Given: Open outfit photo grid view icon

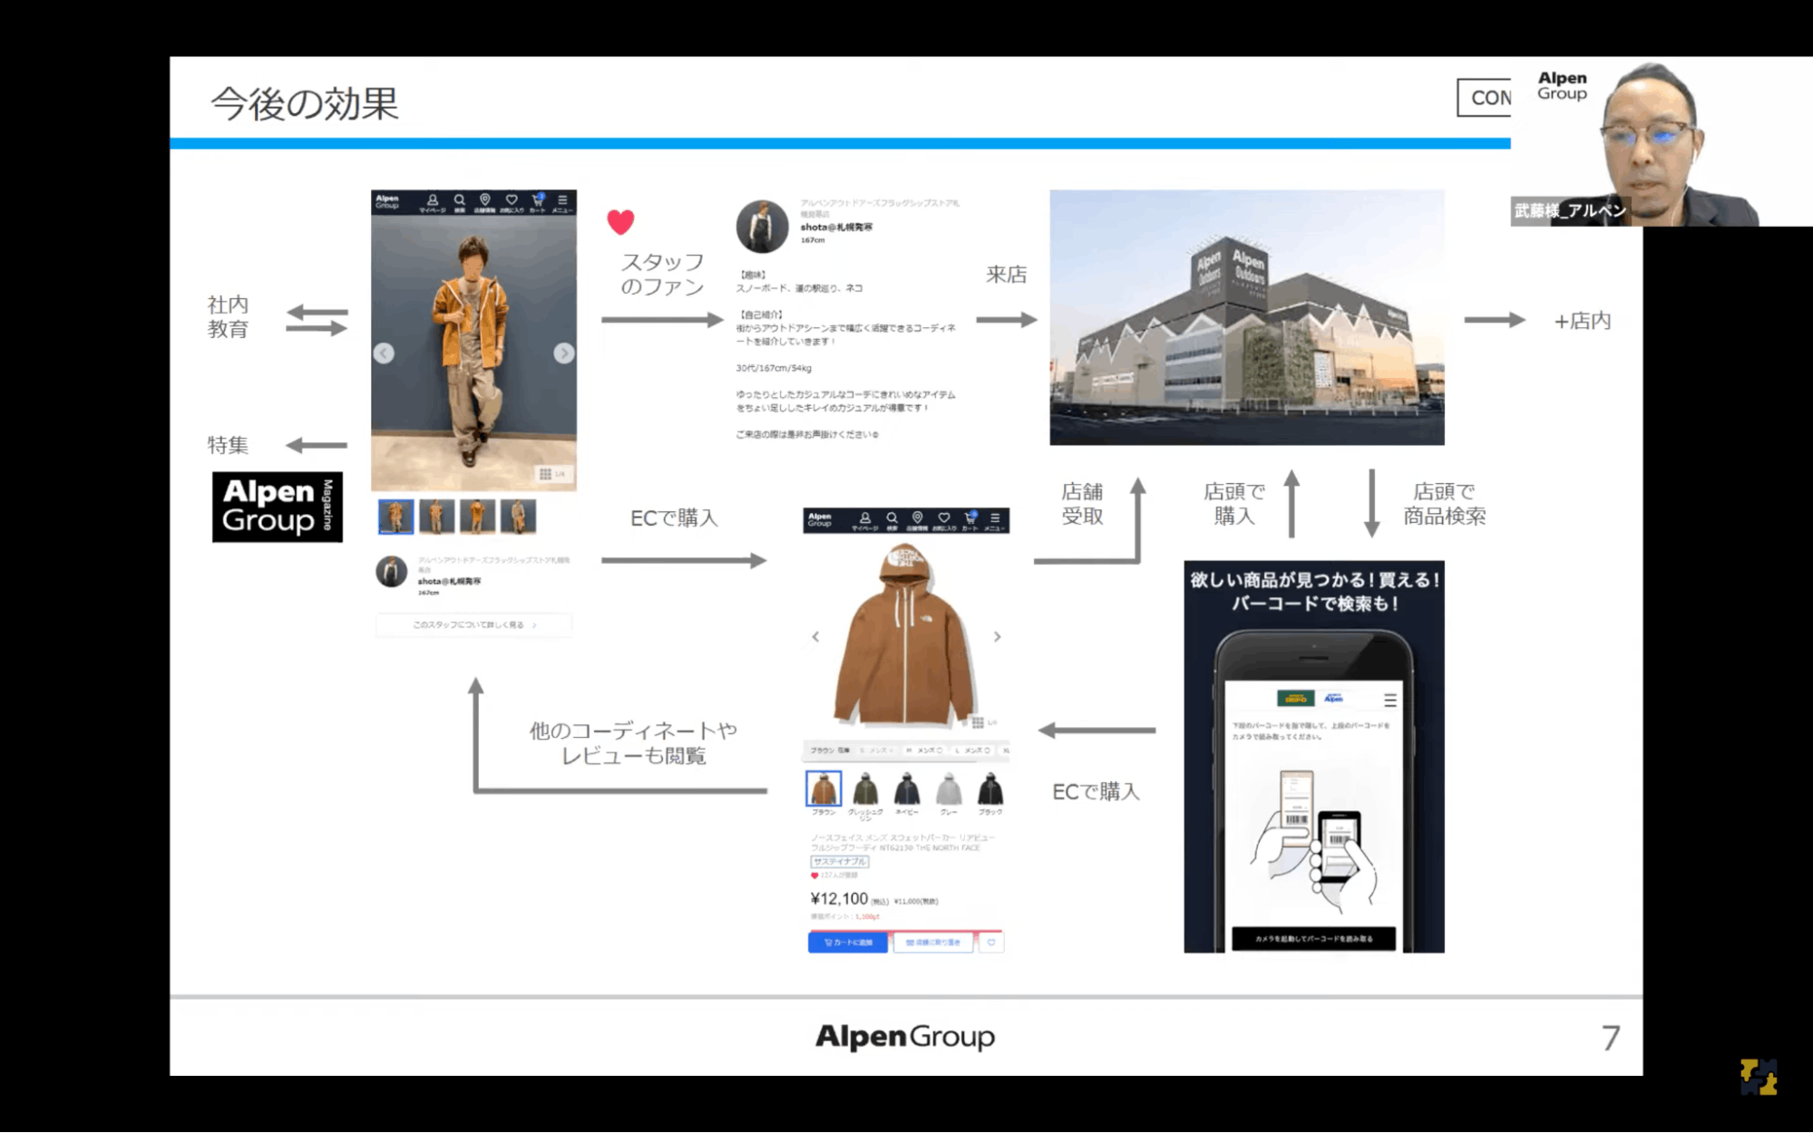Looking at the screenshot, I should tap(546, 474).
